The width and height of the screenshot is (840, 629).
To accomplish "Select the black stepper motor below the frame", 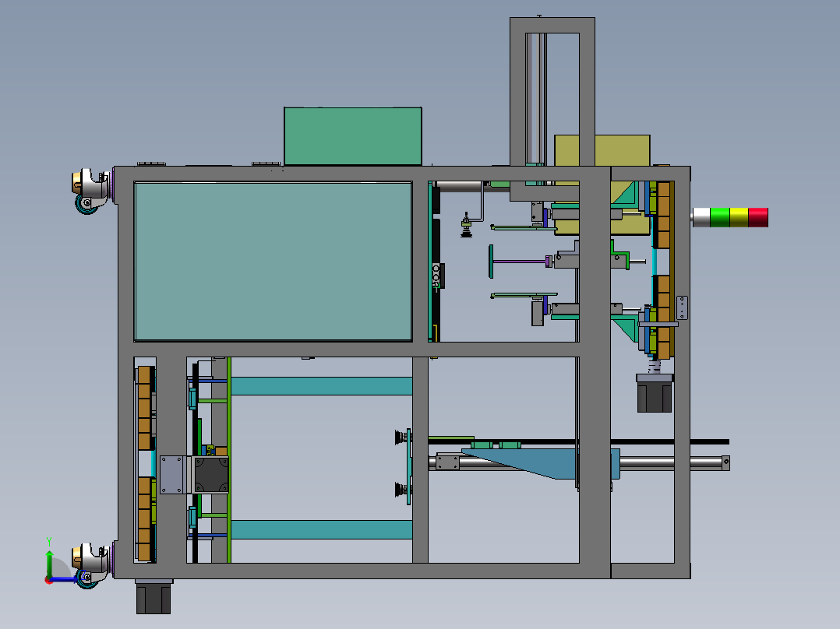I will (154, 597).
